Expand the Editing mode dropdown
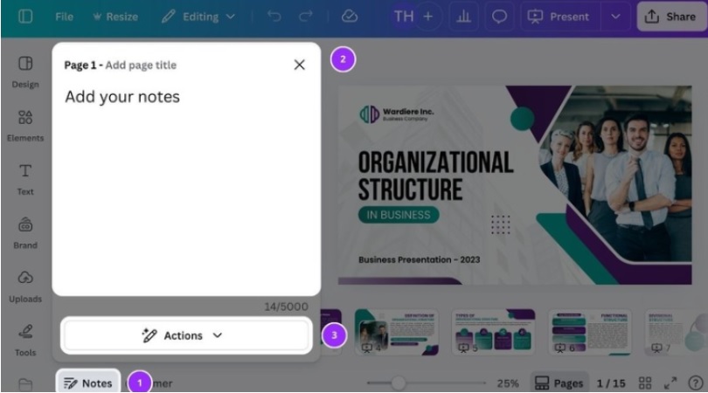 198,17
